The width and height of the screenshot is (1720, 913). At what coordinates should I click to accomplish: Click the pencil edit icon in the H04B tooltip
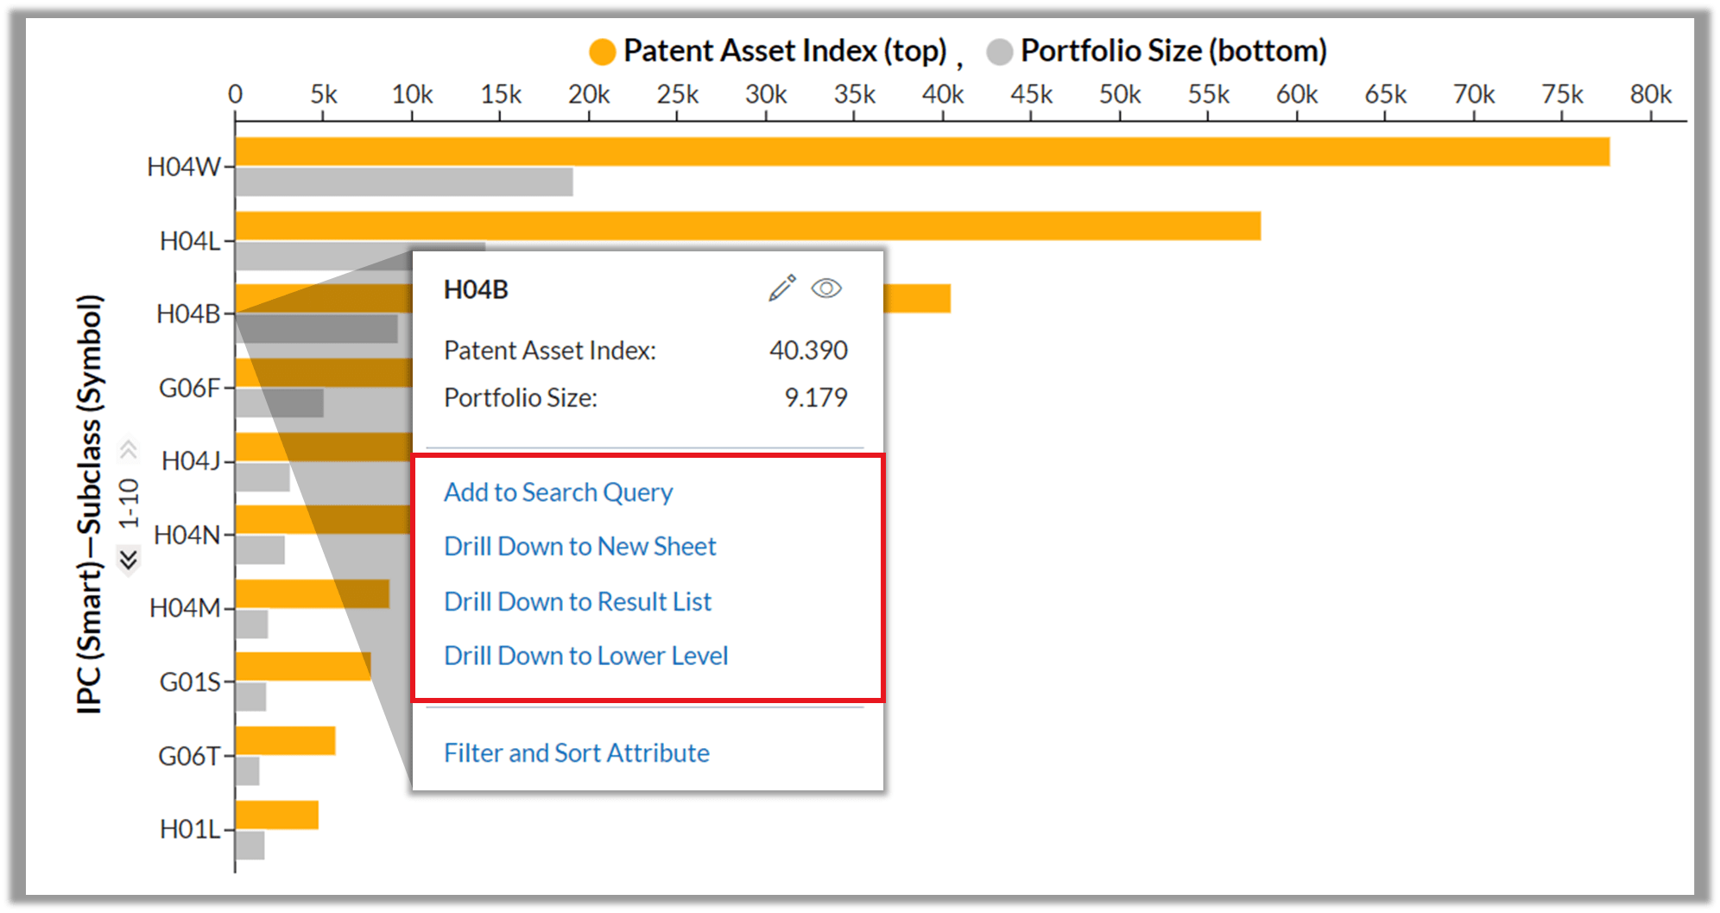781,288
